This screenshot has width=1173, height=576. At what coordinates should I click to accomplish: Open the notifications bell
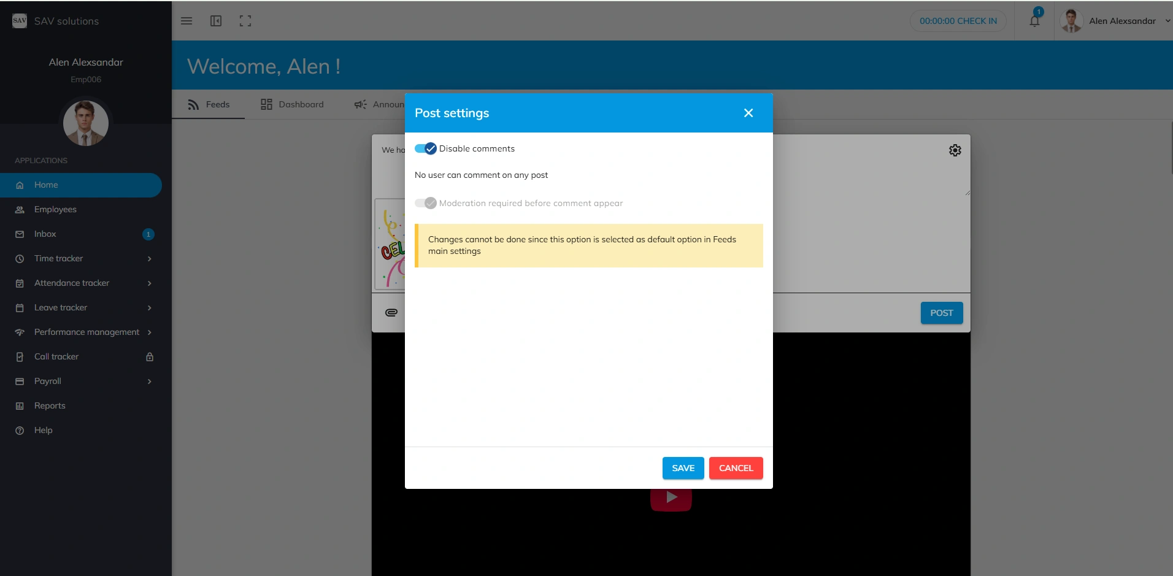pos(1034,21)
